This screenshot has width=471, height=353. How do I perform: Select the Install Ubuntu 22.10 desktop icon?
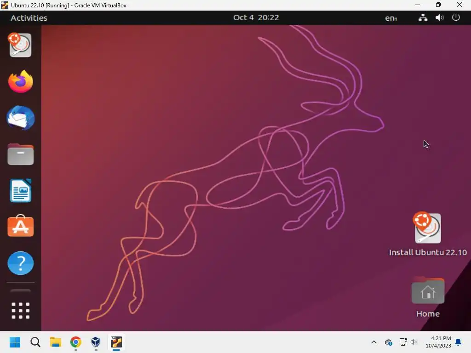point(427,228)
